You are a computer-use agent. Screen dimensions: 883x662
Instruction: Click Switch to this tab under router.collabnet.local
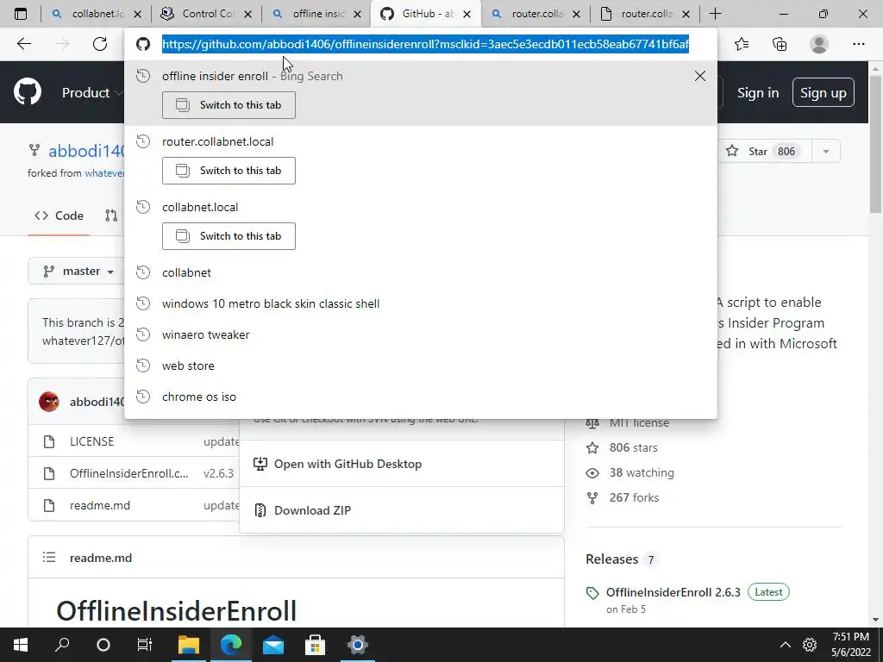tap(229, 171)
